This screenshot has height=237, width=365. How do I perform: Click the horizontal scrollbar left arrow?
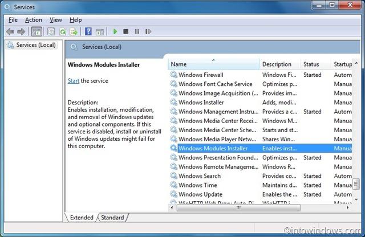click(x=172, y=207)
